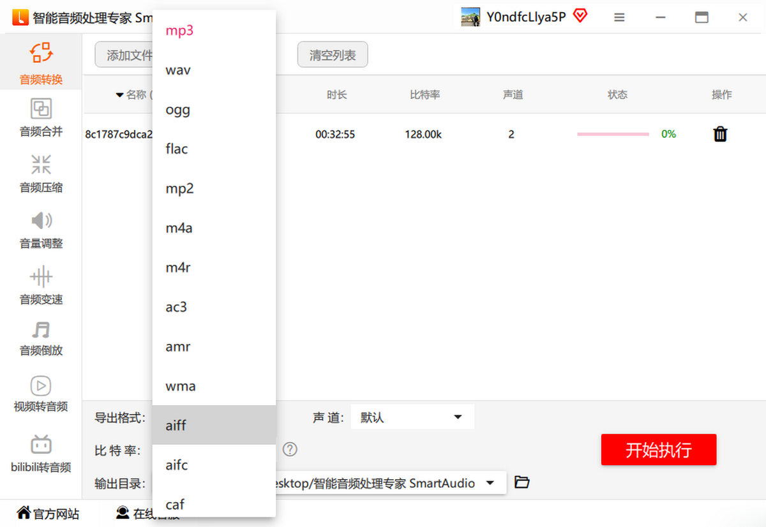The width and height of the screenshot is (766, 527).
Task: Open the hamburger main menu
Action: [619, 18]
